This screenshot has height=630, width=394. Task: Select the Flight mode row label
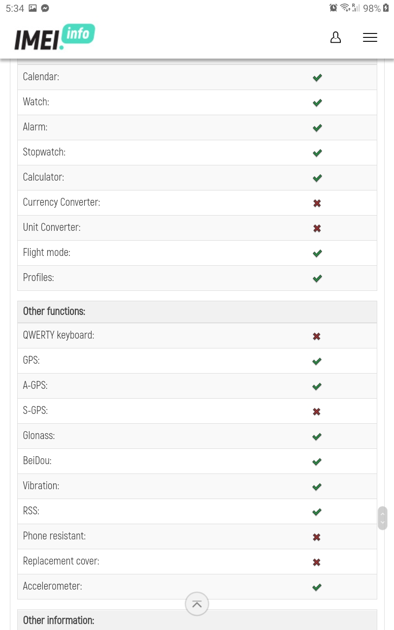tap(47, 252)
